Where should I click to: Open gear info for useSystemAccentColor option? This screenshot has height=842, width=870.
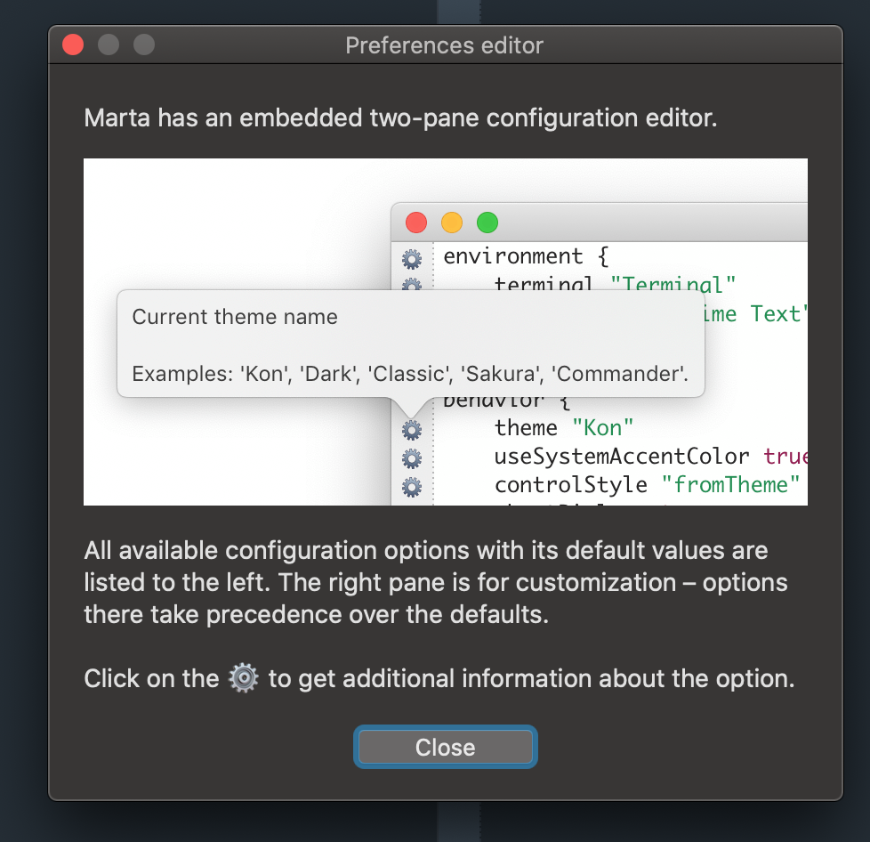tap(412, 457)
